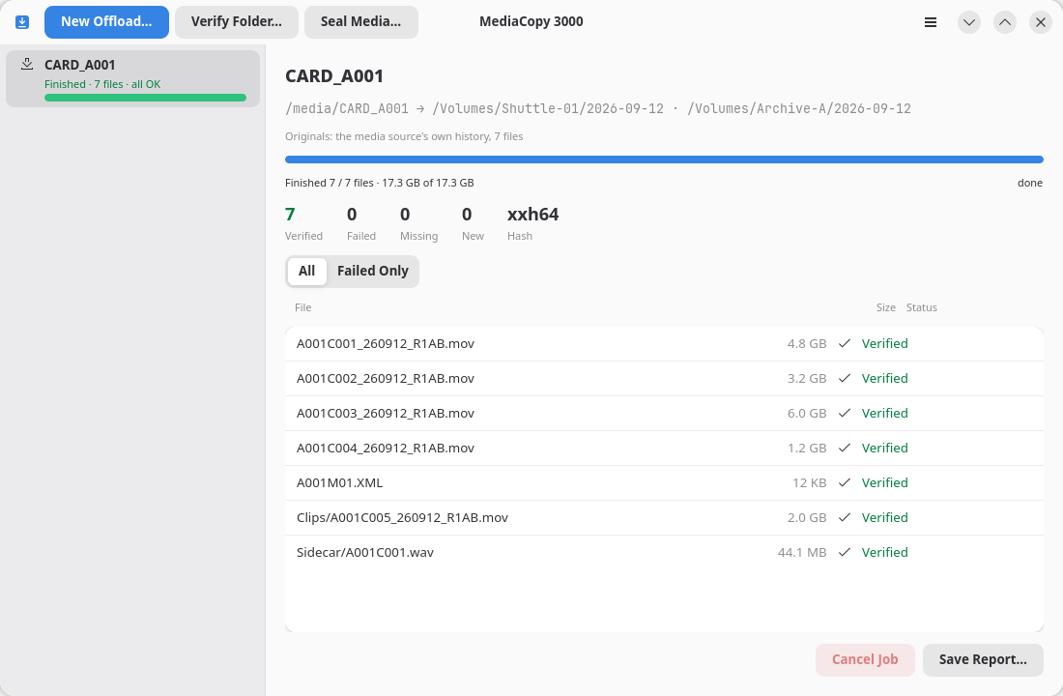Click the 7 Verified counter
The image size is (1063, 696).
coord(303,223)
